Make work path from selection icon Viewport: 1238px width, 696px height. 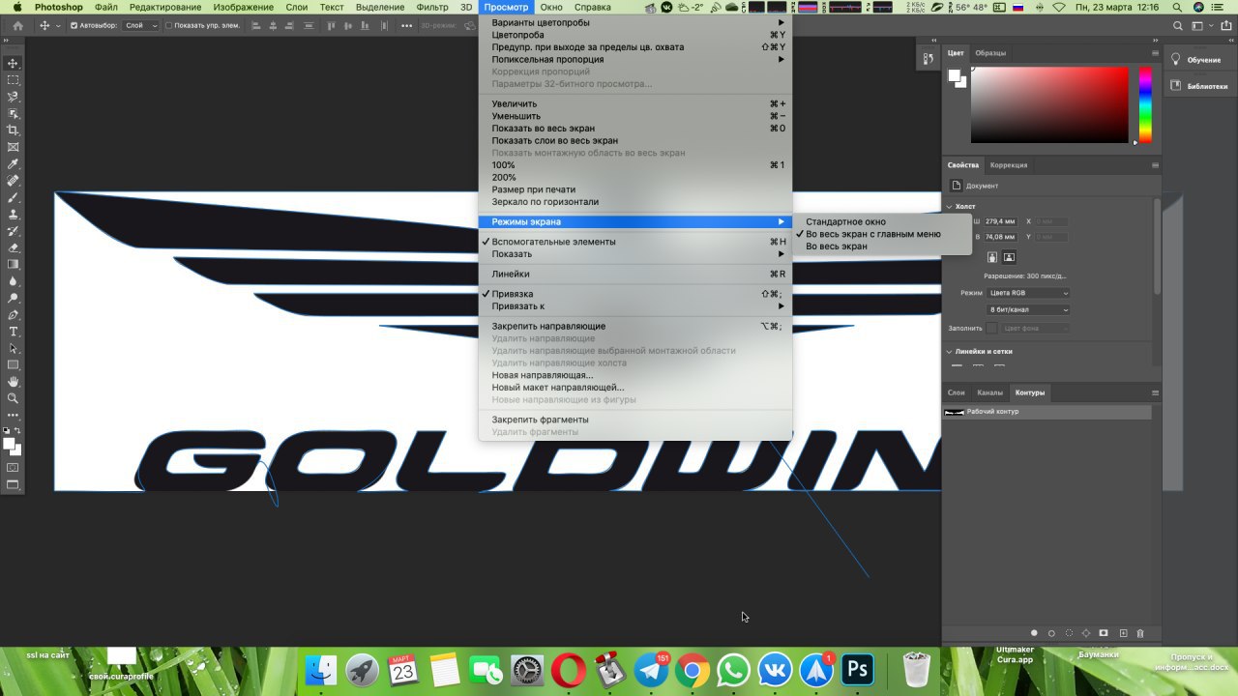[1086, 633]
